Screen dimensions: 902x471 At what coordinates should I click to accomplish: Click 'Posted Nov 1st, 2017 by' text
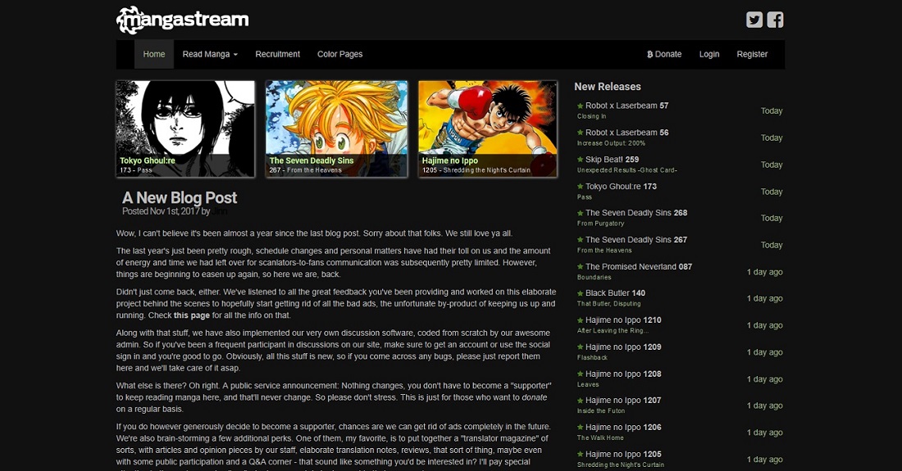click(x=166, y=211)
